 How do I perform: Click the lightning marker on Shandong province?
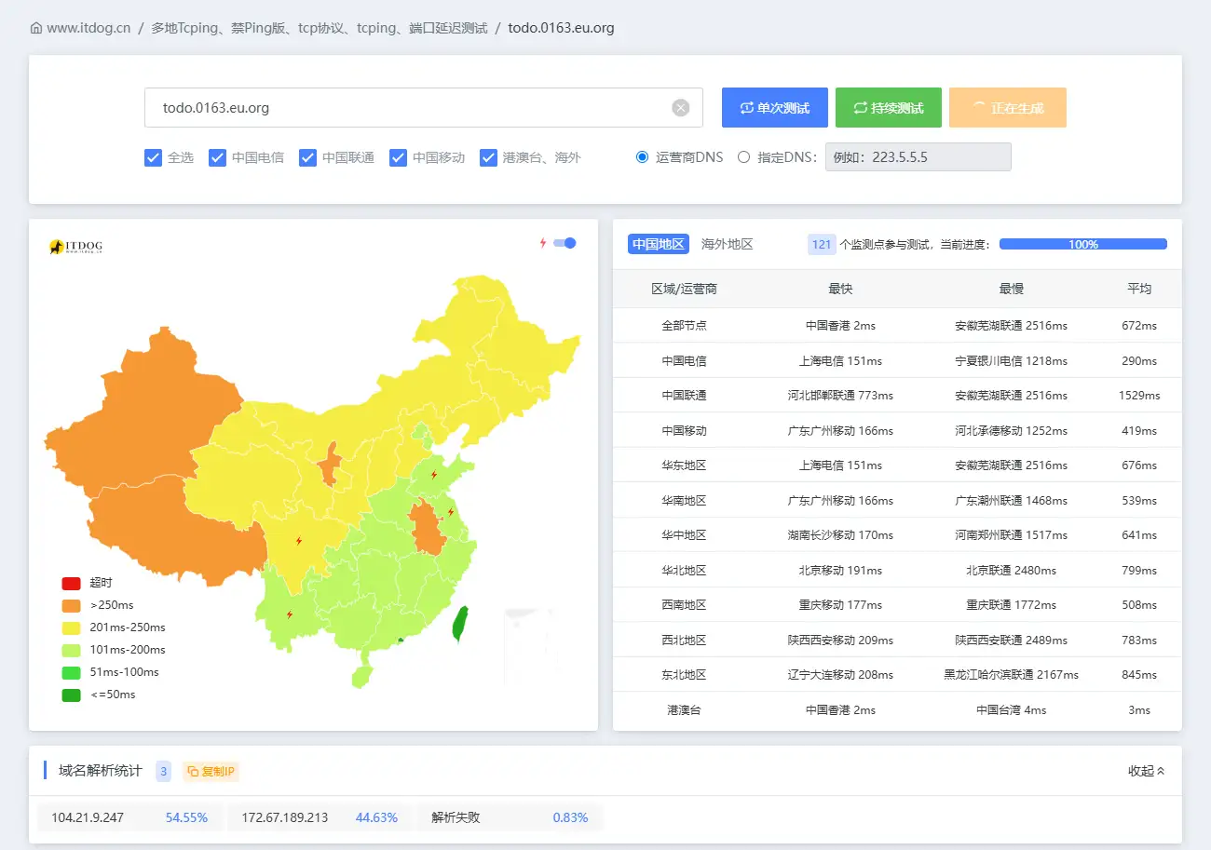tap(434, 475)
